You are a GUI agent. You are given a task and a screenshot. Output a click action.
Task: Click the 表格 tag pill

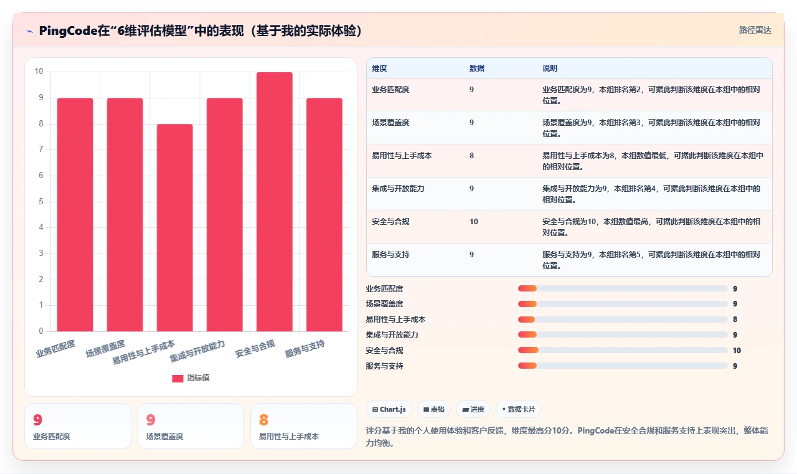[x=434, y=409]
